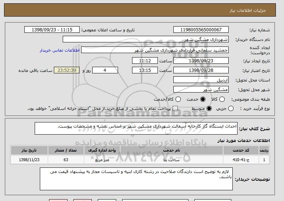284x201 pixels.
Task: Click the remaining time countdown 23:52:39
Action: [67, 70]
